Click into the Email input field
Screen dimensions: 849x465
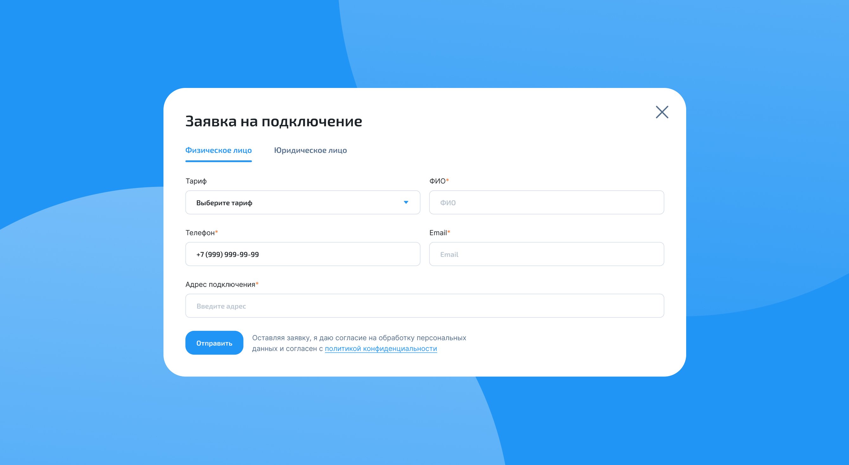546,254
